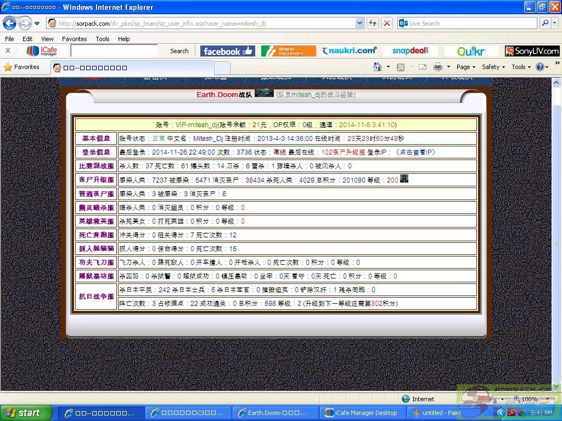This screenshot has height=421, width=562.
Task: Open a new blank tab
Action: (222, 68)
